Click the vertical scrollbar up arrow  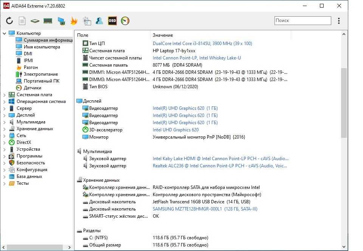(344, 34)
